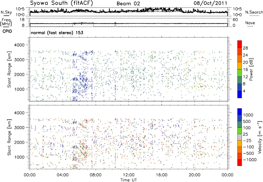Screen dimensions: 263x182
Task: Click the 'N.Sky' legend label
Action: (6, 12)
